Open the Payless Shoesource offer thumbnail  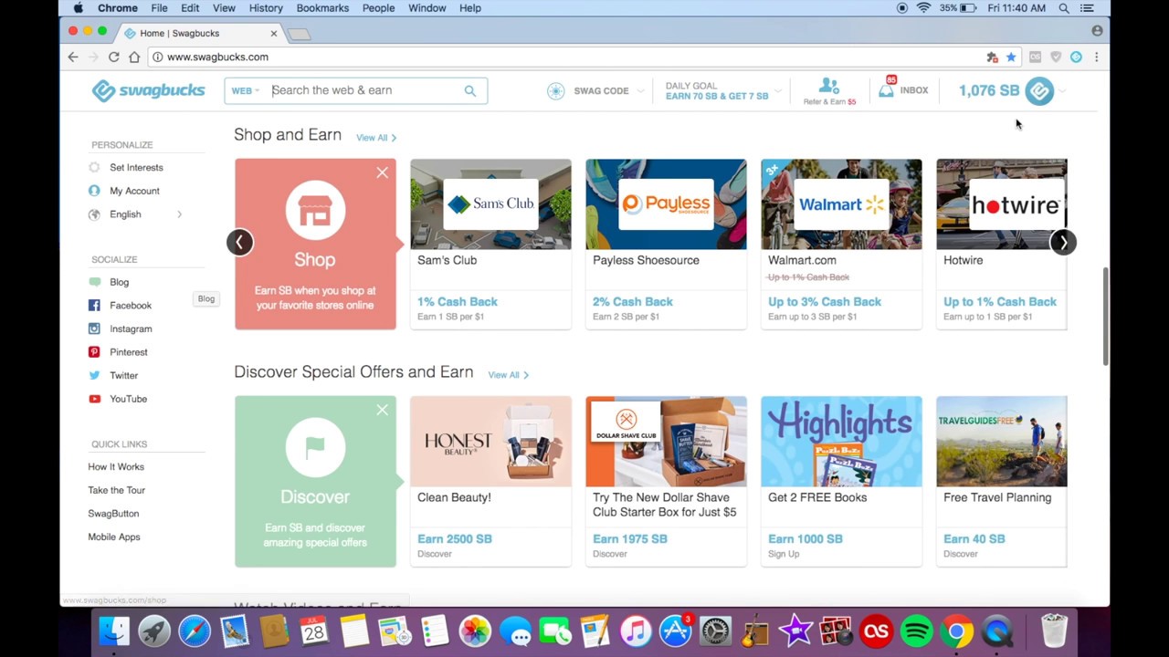point(666,204)
